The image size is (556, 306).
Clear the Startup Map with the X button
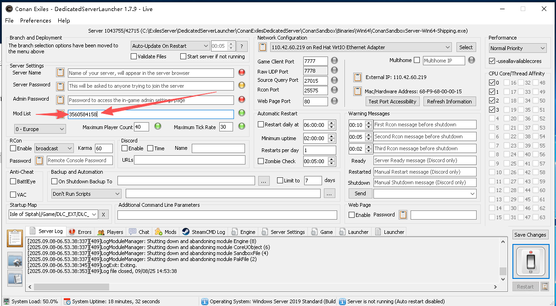pyautogui.click(x=104, y=215)
